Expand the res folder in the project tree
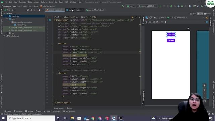Screen dimensions: 215x121 7,33
